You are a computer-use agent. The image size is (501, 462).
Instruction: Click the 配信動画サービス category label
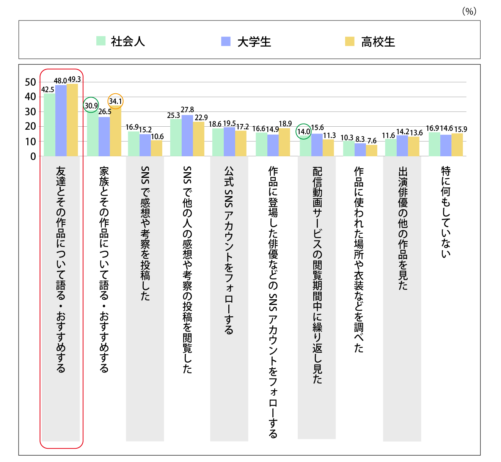coord(317,275)
